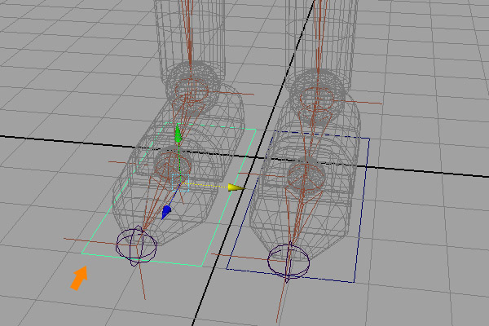
Task: Click the green Y-axis arrow of the move manipulator
Action: 178,133
